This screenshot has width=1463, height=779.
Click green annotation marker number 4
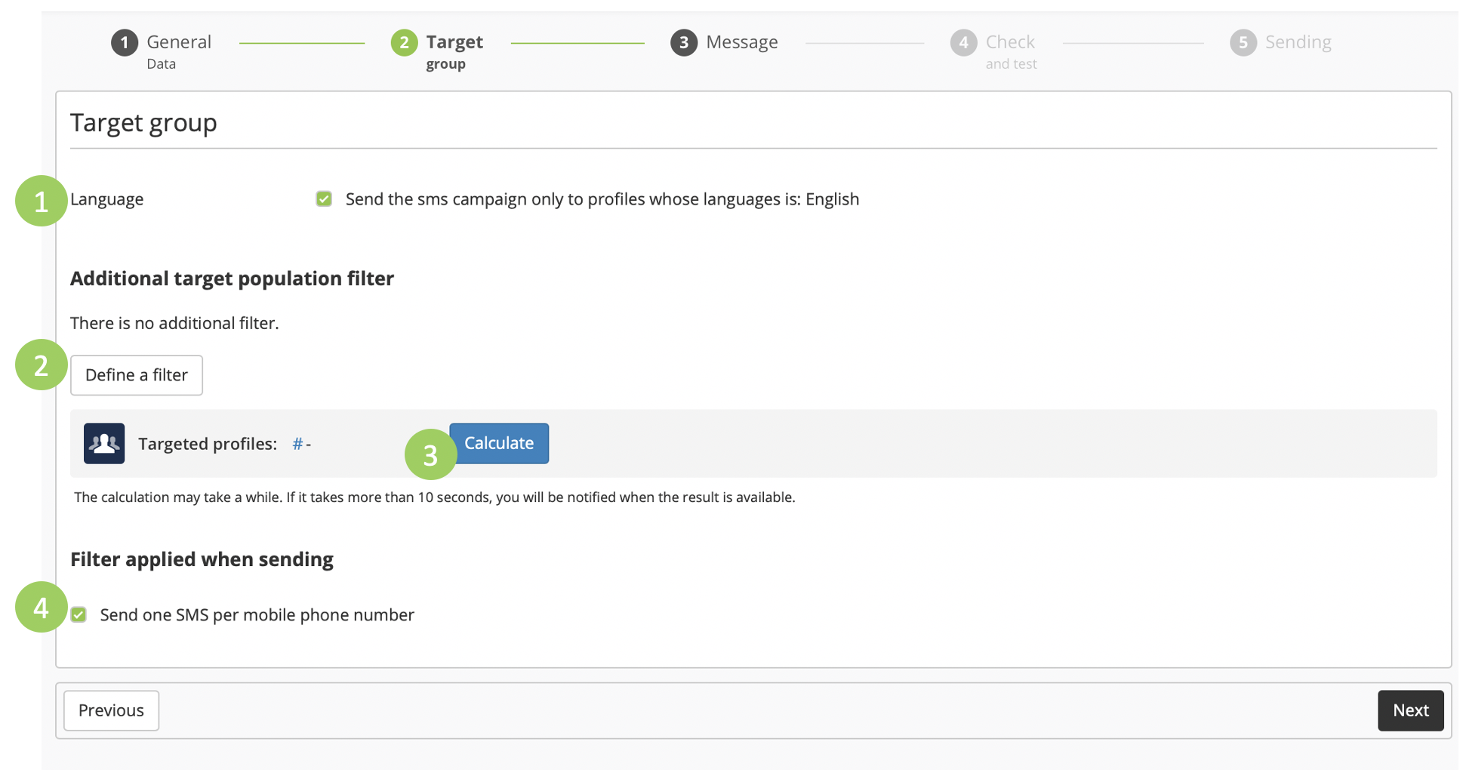(41, 607)
